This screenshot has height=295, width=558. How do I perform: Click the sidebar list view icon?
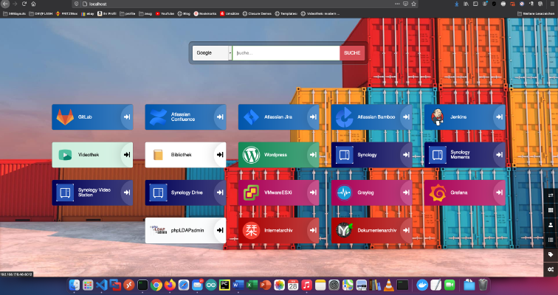(551, 240)
